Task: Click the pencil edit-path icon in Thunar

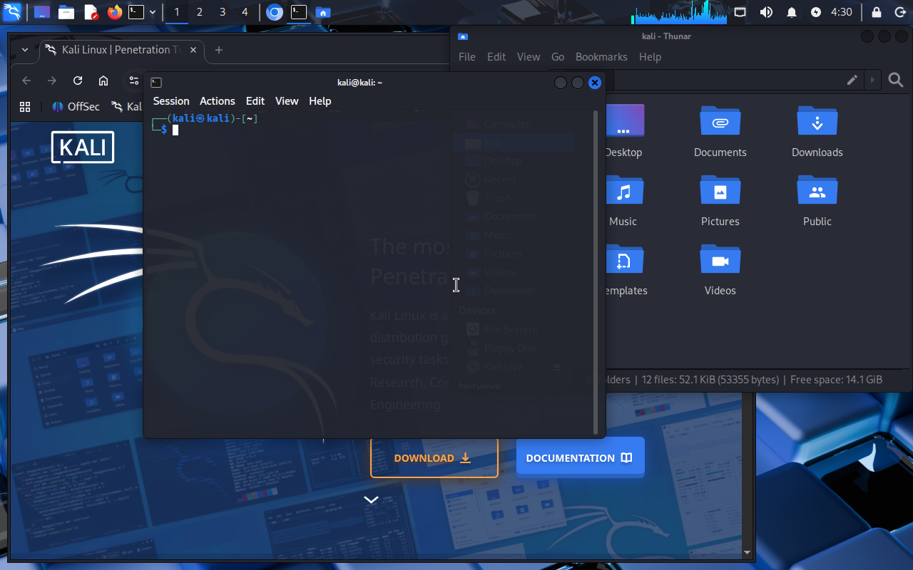Action: coord(852,81)
